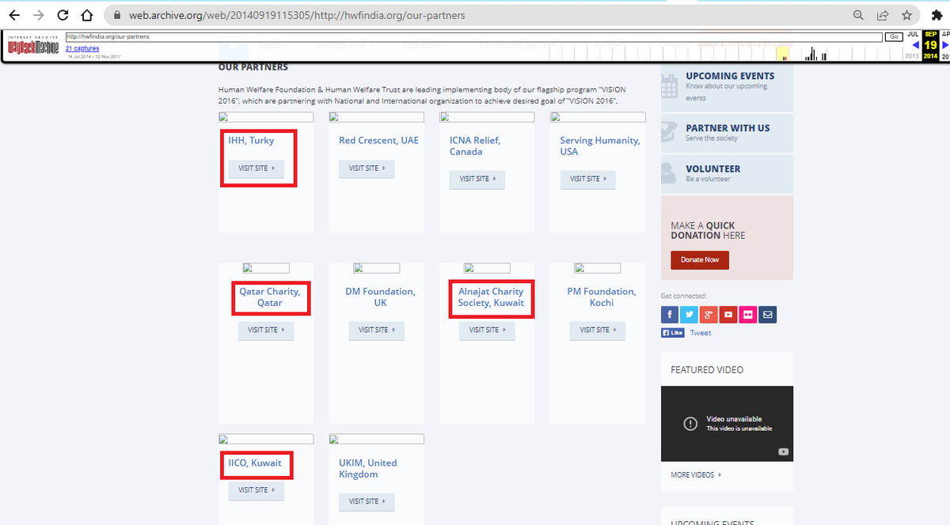Click the MORE VIDEOS link

pos(696,475)
